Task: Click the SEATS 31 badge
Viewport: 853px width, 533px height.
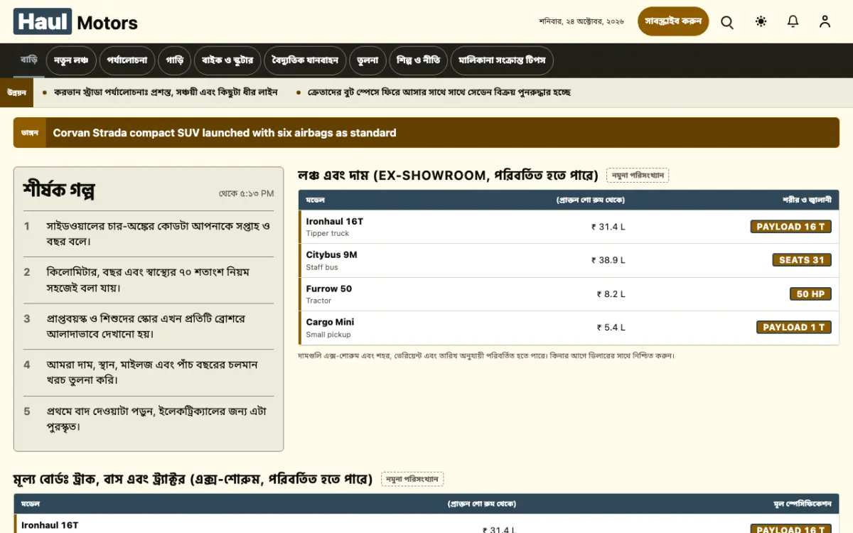Action: click(x=802, y=260)
